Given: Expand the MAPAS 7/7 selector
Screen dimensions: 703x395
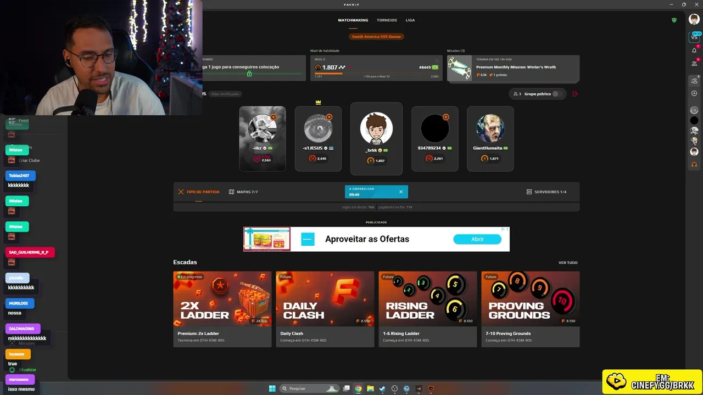Looking at the screenshot, I should click(x=243, y=192).
